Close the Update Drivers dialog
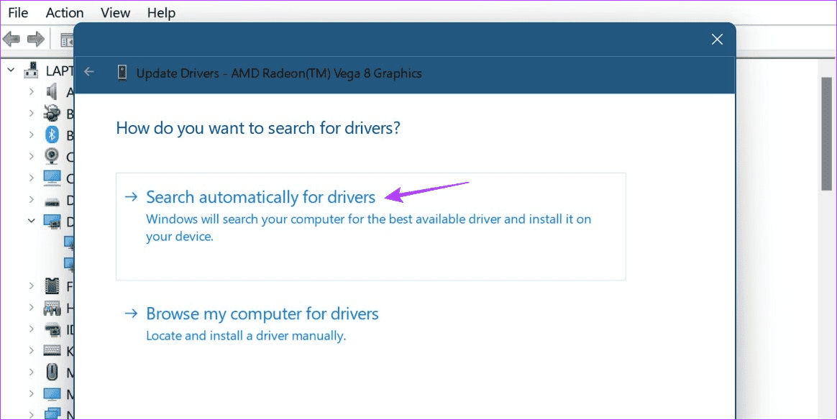This screenshot has height=420, width=837. click(717, 39)
